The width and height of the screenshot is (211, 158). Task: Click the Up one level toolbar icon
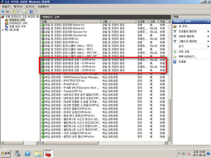coord(14,12)
